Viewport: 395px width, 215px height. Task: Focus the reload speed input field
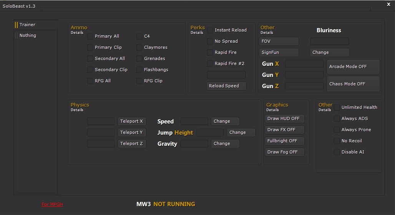(226, 75)
